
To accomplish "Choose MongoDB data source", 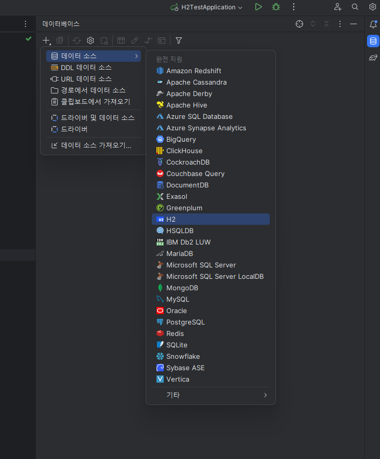I will click(x=211, y=288).
